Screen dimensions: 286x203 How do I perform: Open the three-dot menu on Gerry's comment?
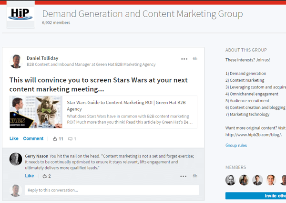click(184, 176)
